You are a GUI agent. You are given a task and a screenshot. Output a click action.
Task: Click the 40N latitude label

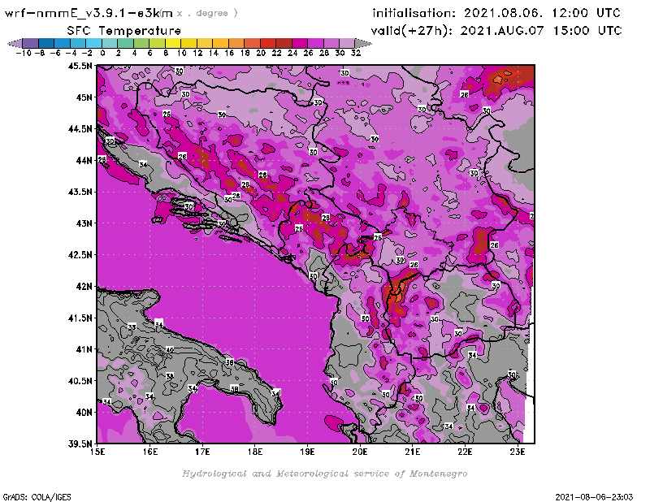coord(84,413)
